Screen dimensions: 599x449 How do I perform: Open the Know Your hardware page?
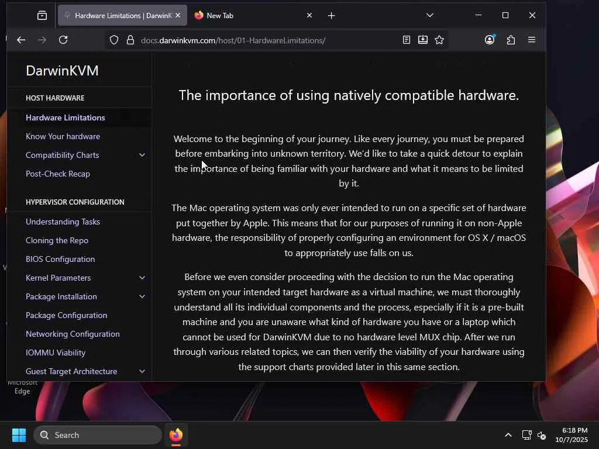63,136
